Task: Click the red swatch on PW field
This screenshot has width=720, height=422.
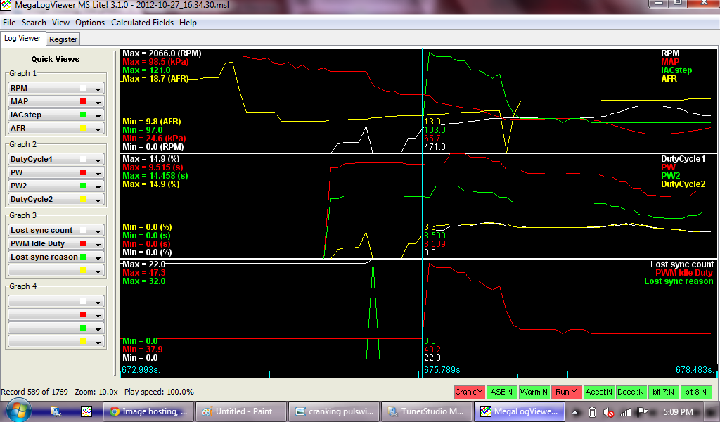Action: point(83,172)
